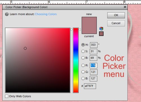Click the Cancel button

pyautogui.click(x=116, y=23)
